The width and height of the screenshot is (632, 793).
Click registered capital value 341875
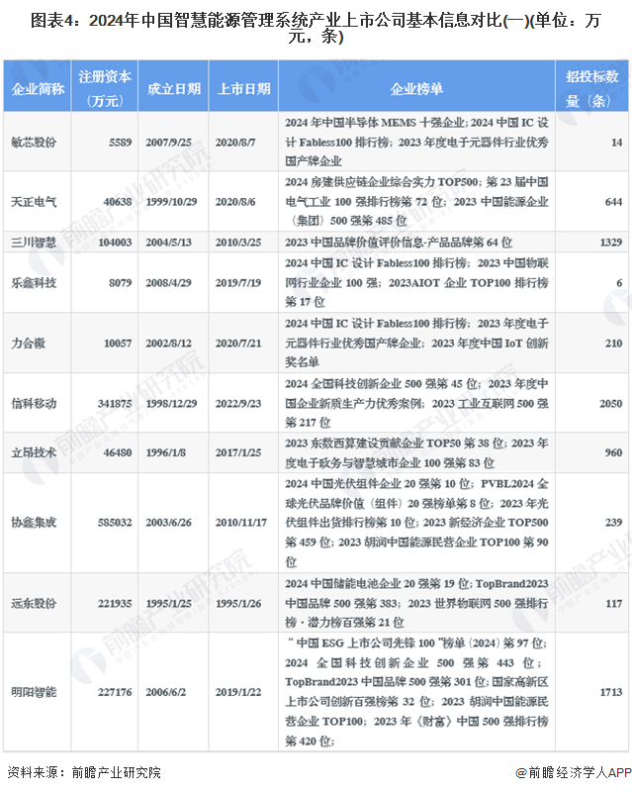click(x=115, y=404)
